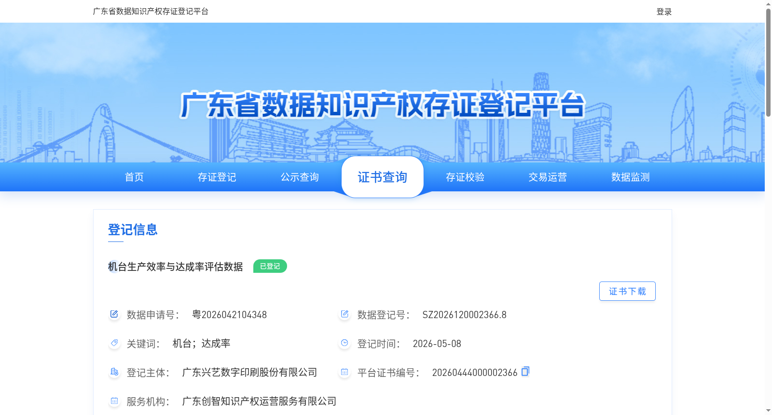This screenshot has width=772, height=415.
Task: Click the 证书下载 button
Action: [x=627, y=291]
